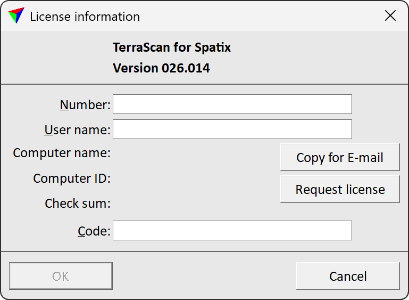The height and width of the screenshot is (300, 409).
Task: Cancel the license dialog
Action: pyautogui.click(x=348, y=276)
